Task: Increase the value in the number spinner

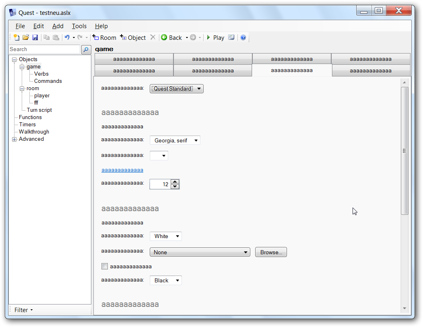Action: (x=175, y=182)
